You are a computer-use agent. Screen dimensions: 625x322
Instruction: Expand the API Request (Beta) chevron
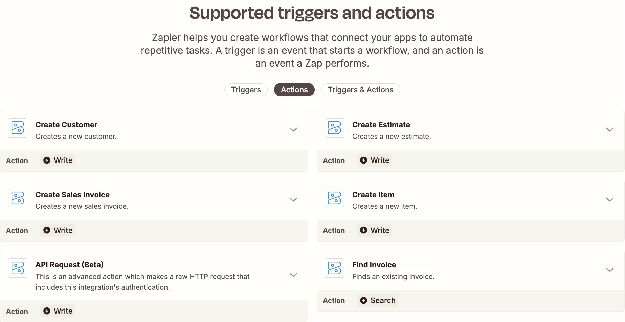[x=293, y=275]
